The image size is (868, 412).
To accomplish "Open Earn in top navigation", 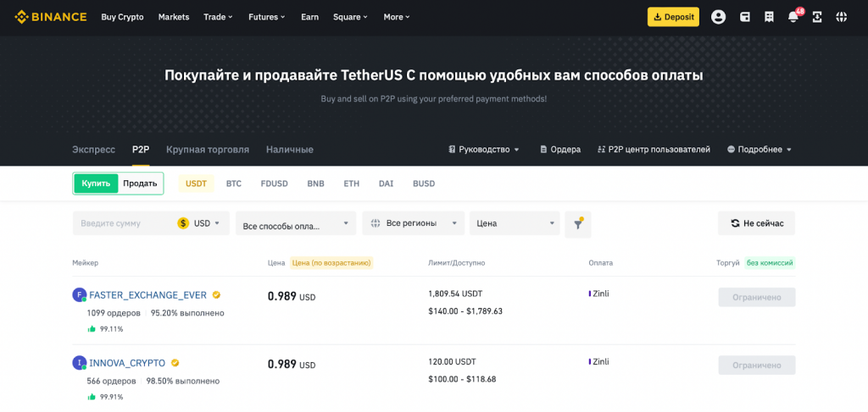I will (x=310, y=17).
